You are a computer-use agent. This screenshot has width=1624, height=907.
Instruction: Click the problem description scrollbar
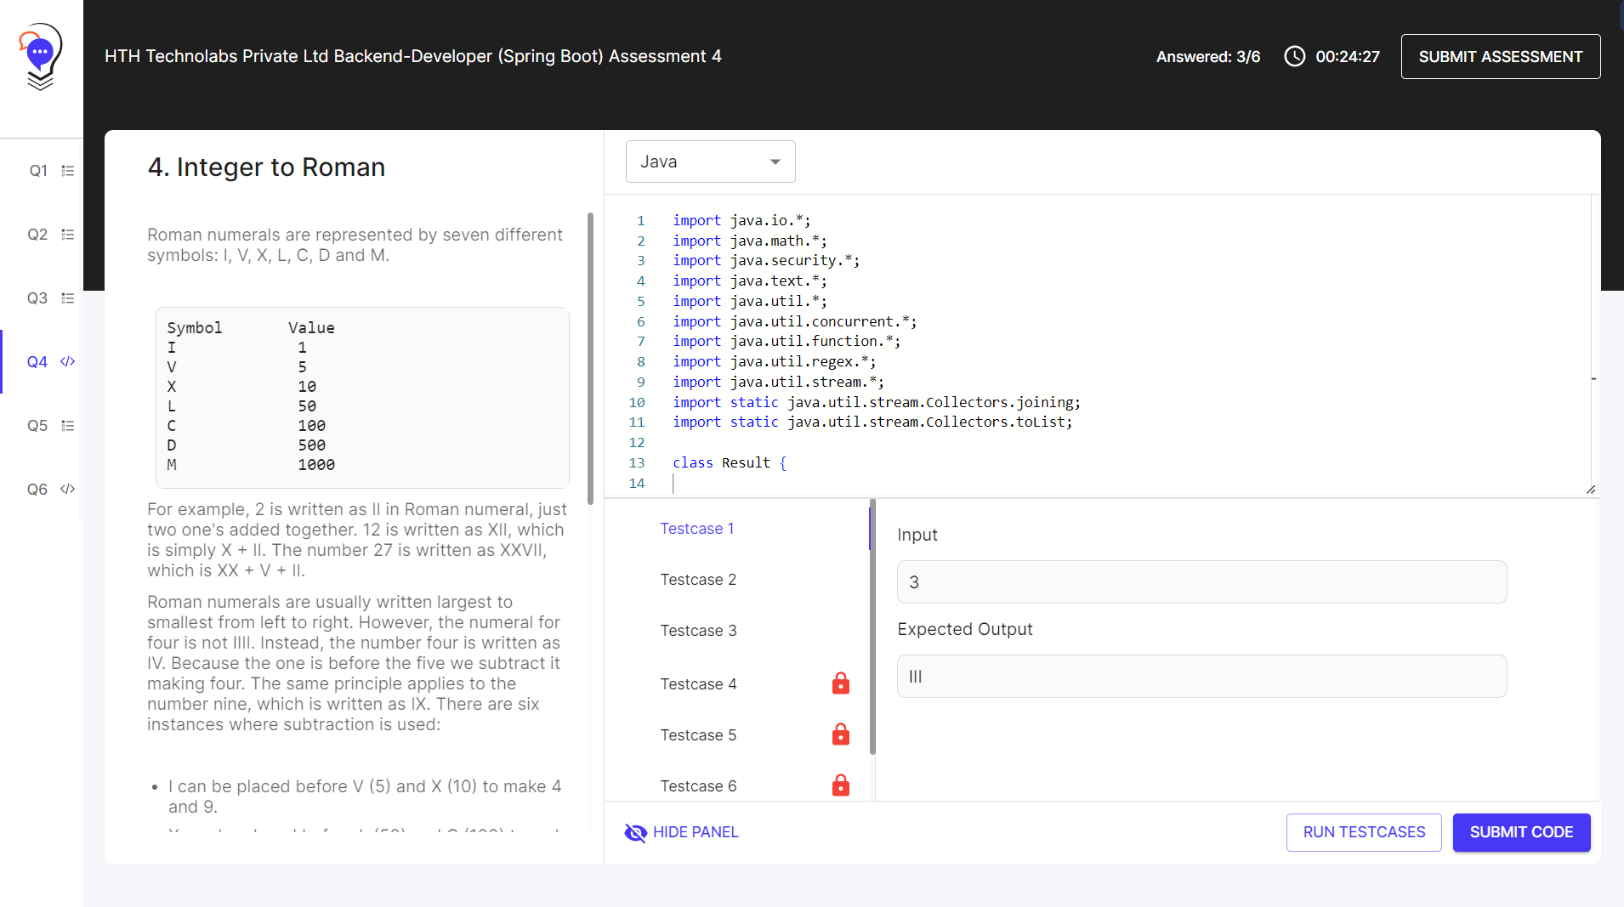(590, 357)
